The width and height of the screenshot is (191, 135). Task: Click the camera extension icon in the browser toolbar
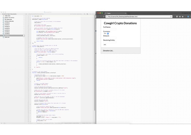click(182, 17)
